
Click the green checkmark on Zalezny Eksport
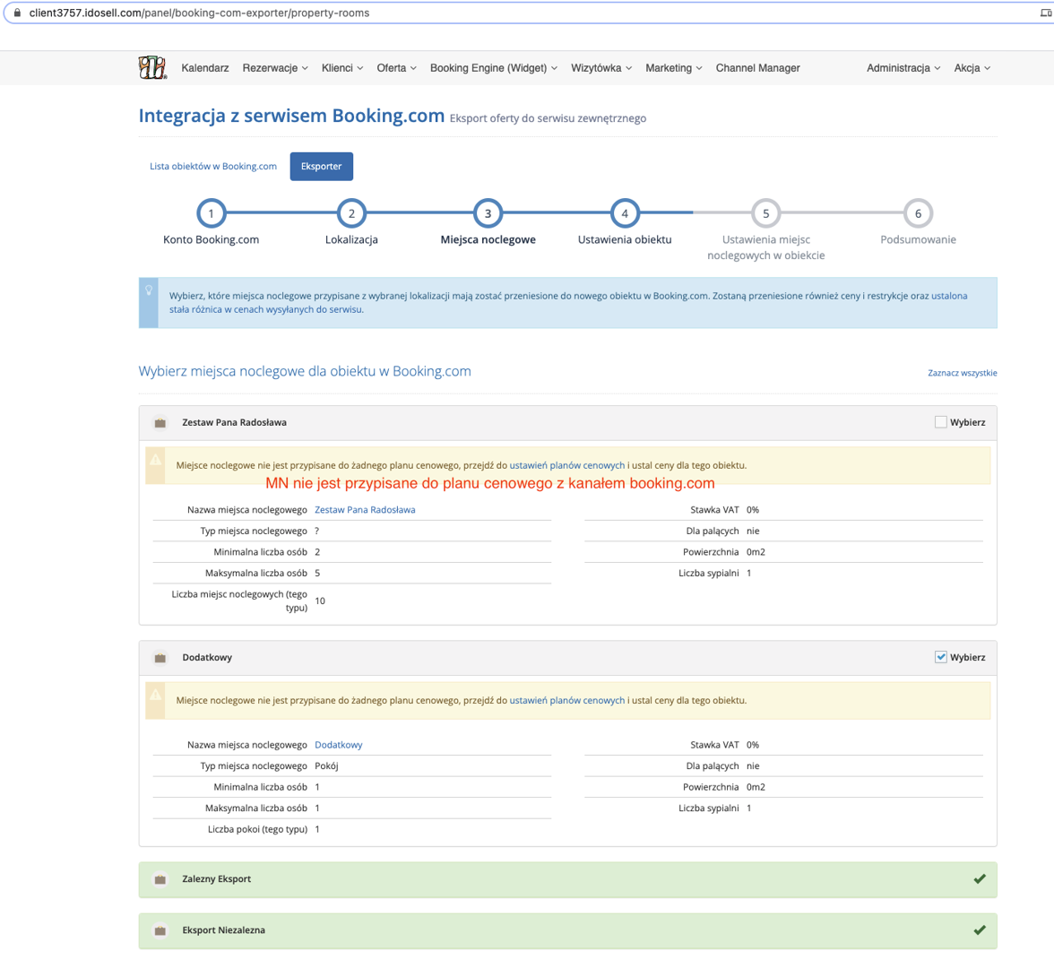[980, 878]
